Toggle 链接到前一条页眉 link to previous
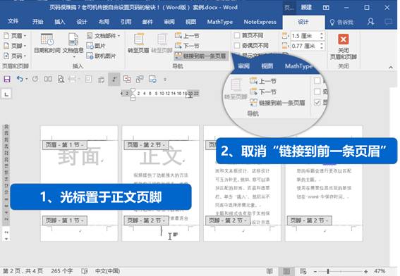The height and width of the screenshot is (276, 400). [x=200, y=56]
